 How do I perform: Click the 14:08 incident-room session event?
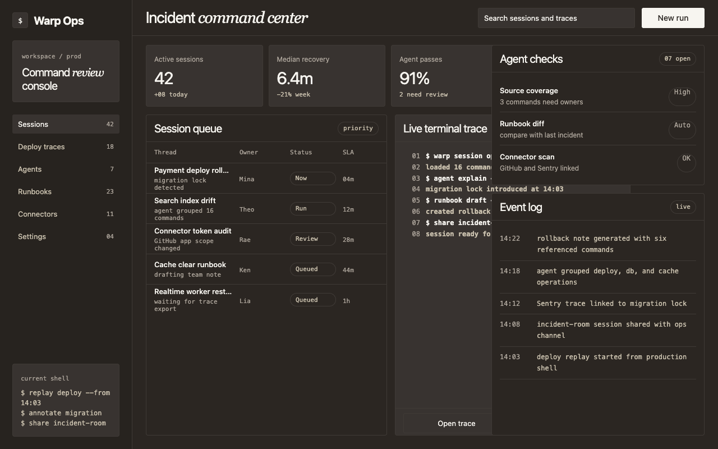[598, 330]
